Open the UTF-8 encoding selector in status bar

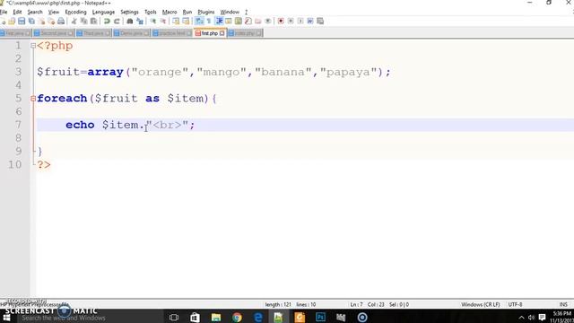pyautogui.click(x=515, y=304)
